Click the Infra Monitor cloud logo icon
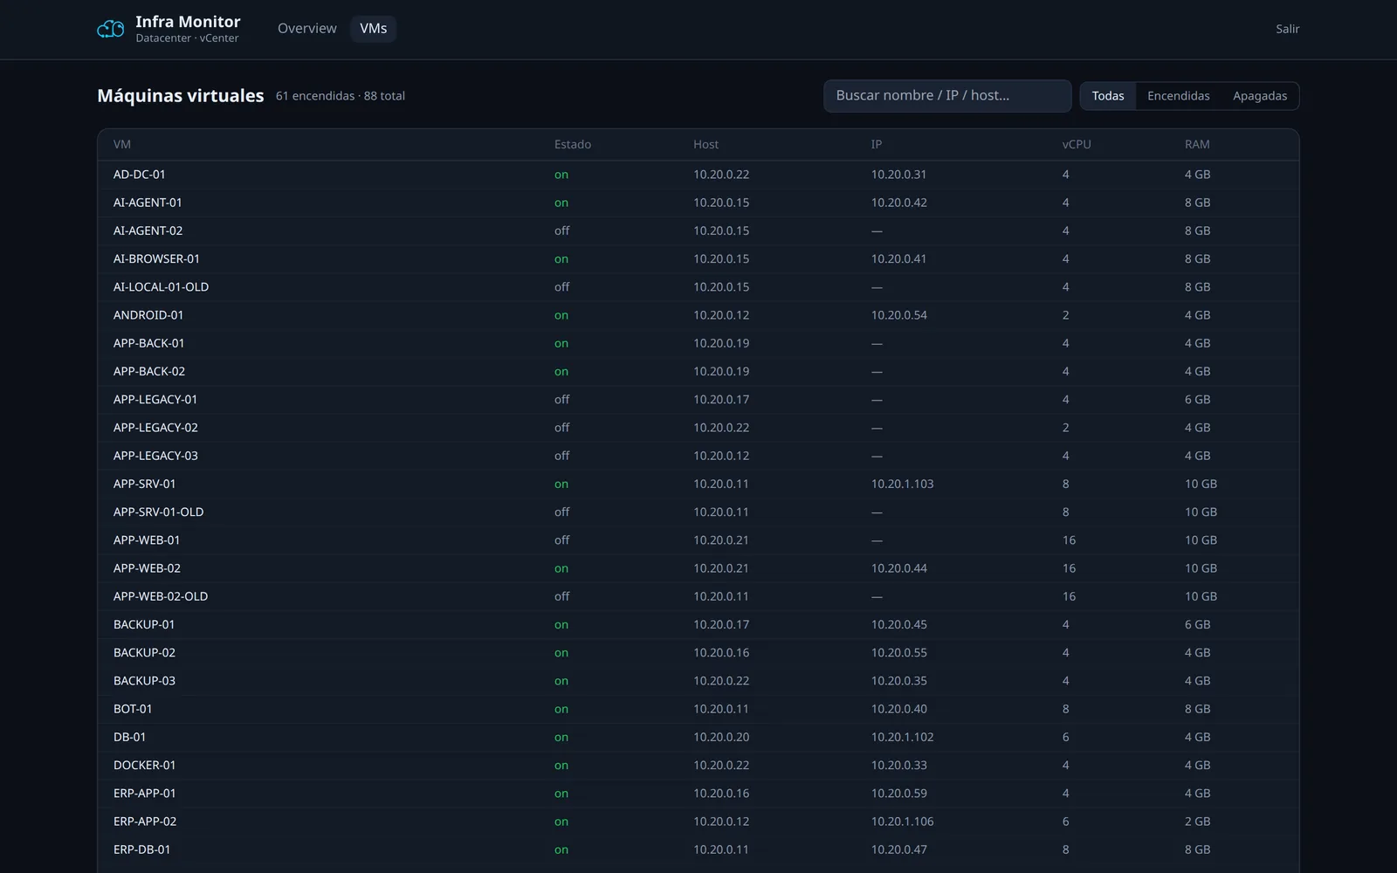1397x873 pixels. tap(110, 29)
